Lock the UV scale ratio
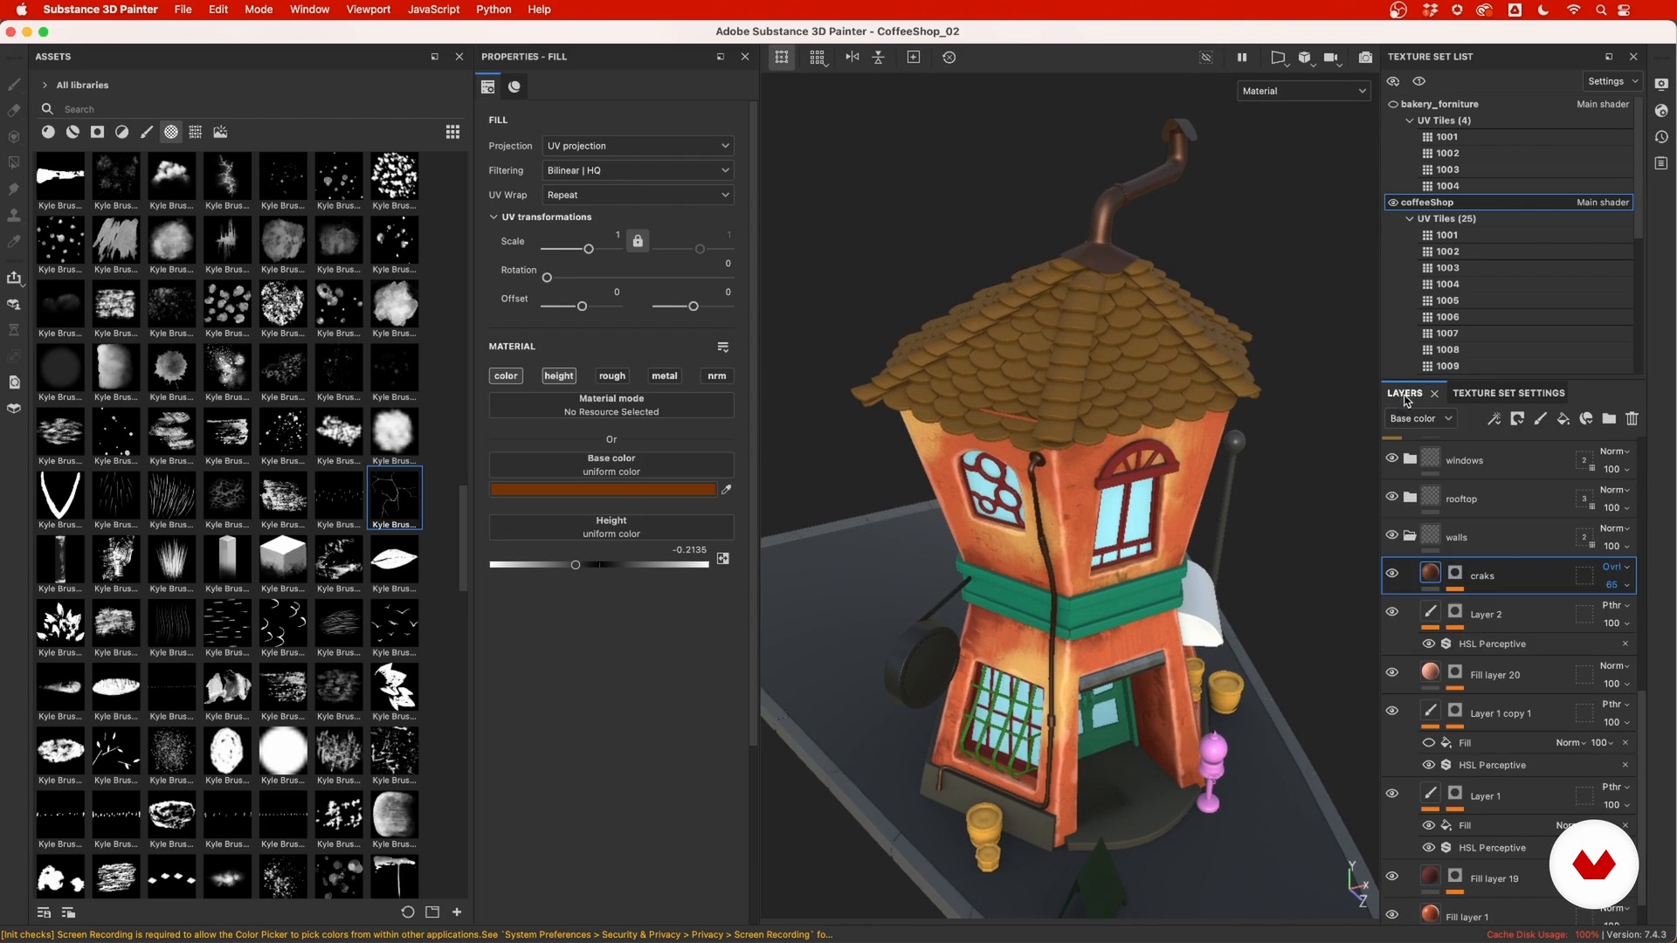 point(638,241)
